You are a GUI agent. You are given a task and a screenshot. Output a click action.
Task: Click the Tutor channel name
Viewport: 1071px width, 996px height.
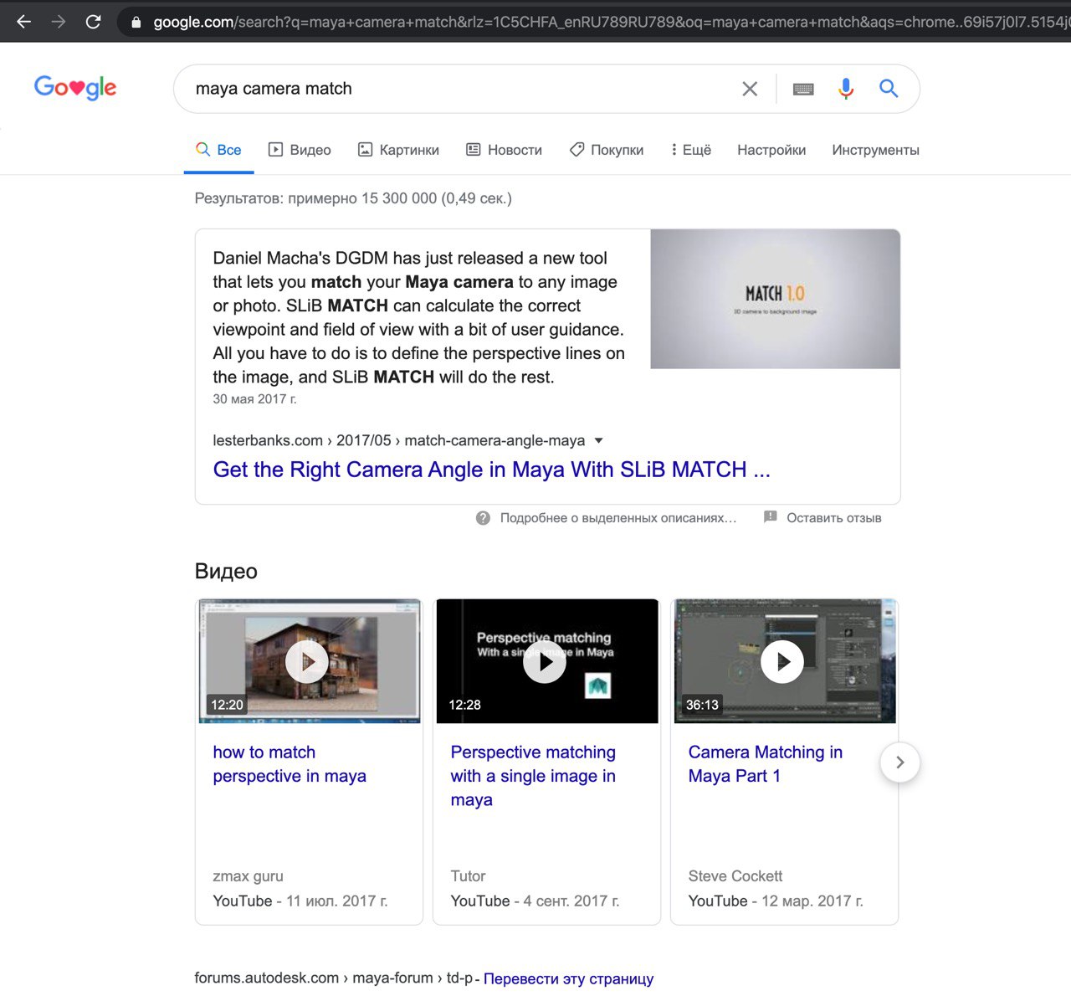(468, 876)
